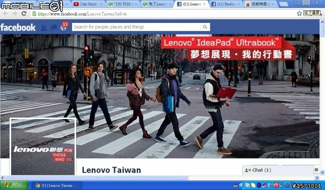Viewport: 325px width, 190px height.
Task: Click the vertical scrollbar down arrow
Action: coord(322,172)
